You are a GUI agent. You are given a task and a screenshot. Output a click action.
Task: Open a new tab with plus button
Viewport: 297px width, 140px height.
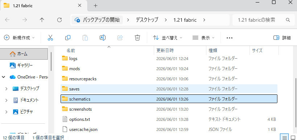pyautogui.click(x=96, y=6)
